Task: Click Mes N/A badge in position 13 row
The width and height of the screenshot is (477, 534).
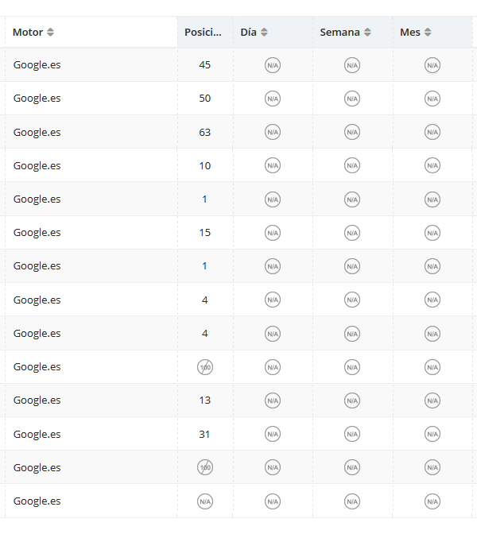Action: [x=432, y=400]
